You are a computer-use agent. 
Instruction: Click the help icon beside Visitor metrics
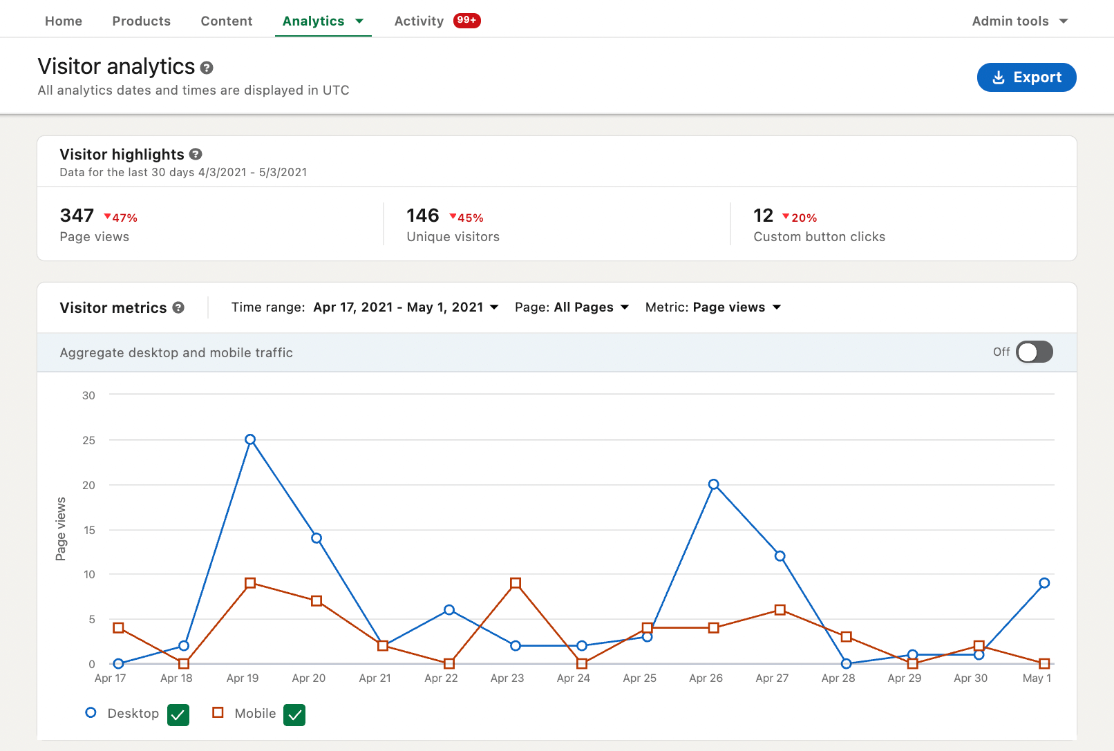pyautogui.click(x=178, y=307)
